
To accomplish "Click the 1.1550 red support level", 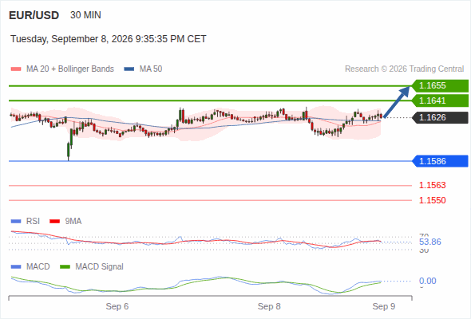I will coord(432,200).
